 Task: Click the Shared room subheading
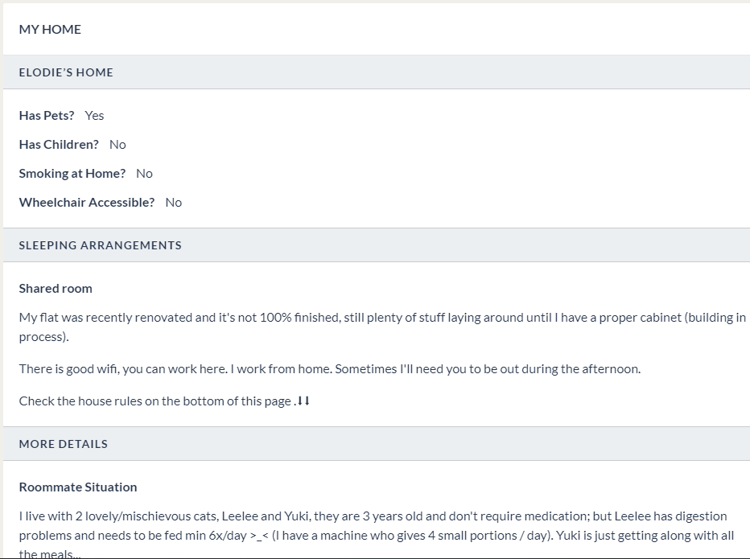56,289
